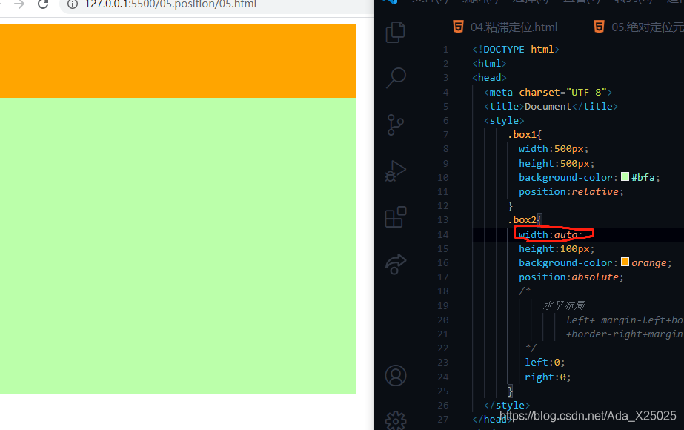Click position:relative value
The image size is (684, 430).
(595, 191)
